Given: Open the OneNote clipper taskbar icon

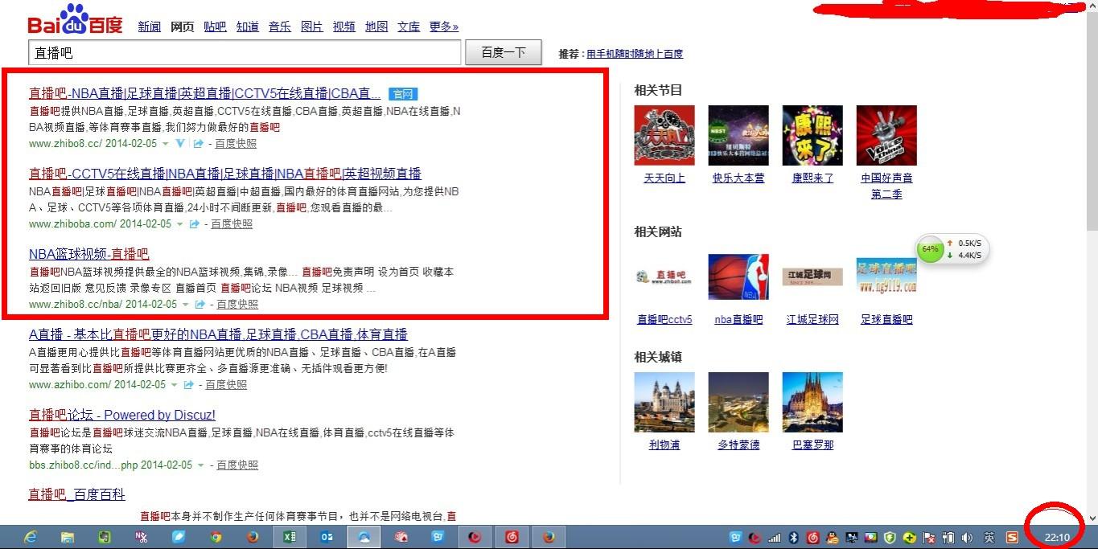Looking at the screenshot, I should [141, 537].
